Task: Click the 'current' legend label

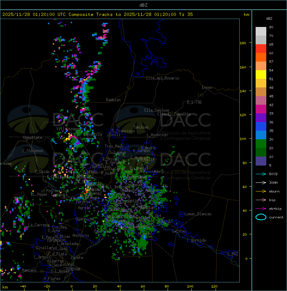Action: pos(276,217)
